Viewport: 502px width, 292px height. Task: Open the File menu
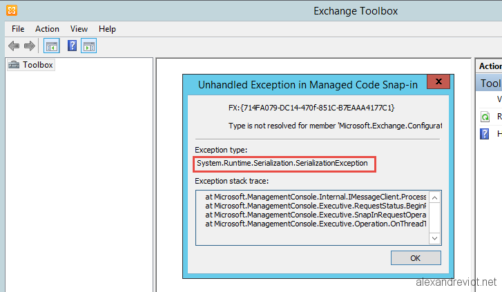pos(18,29)
